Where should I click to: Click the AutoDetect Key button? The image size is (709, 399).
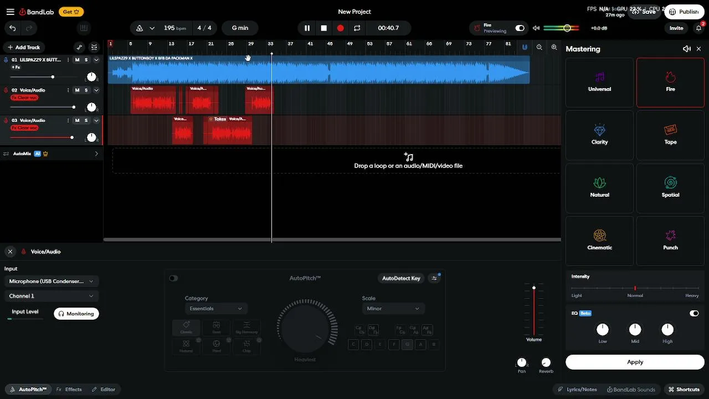401,278
